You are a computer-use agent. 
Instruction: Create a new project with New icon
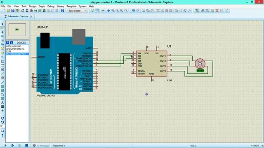[4, 11]
